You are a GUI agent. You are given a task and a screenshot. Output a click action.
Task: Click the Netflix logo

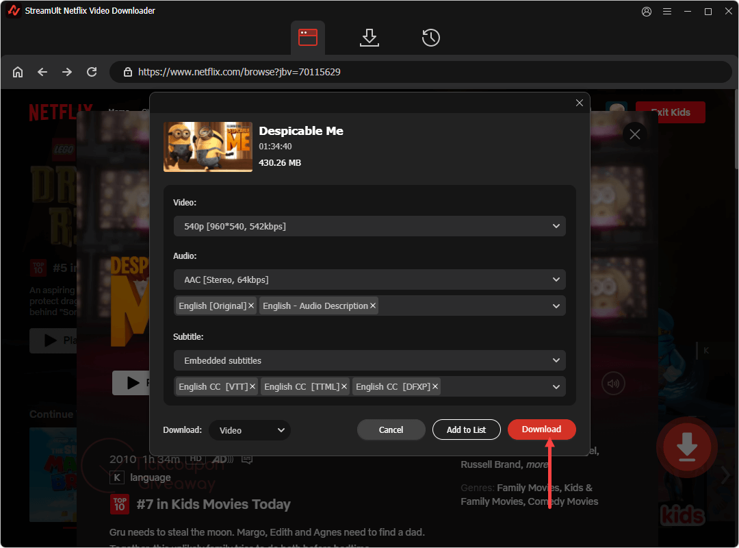(61, 112)
